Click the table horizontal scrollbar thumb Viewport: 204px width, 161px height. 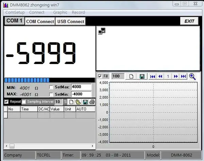tap(12, 146)
